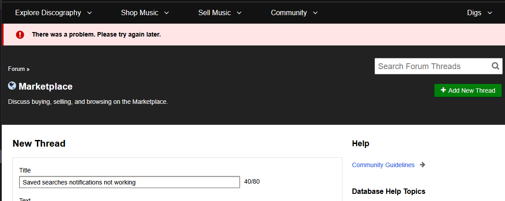Select the Community menu item
Viewport: 505px width, 201px height.
pyautogui.click(x=289, y=13)
